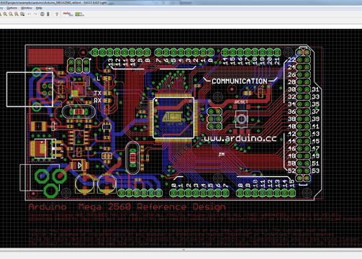The image size is (362, 259).
Task: Click the Arduino Mega 2560 Reference Design title
Action: [x=127, y=206]
